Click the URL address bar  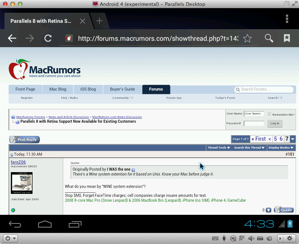click(158, 39)
